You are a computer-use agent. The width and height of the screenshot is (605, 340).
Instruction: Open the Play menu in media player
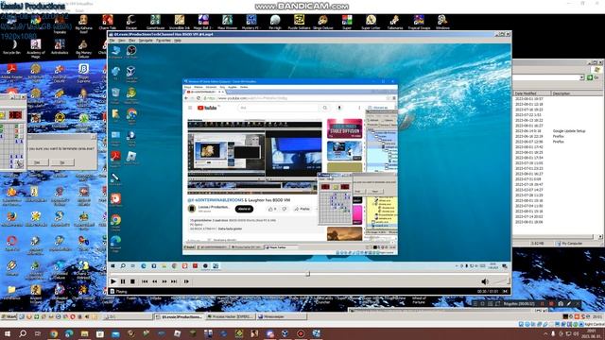coord(132,40)
